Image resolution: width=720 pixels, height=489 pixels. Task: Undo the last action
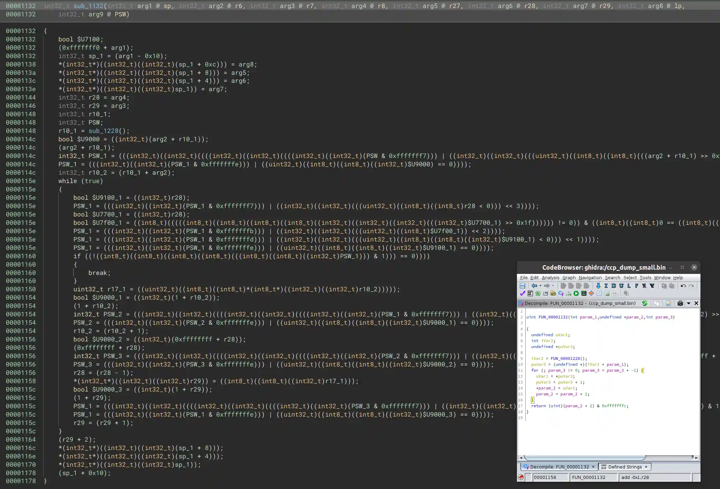684,286
